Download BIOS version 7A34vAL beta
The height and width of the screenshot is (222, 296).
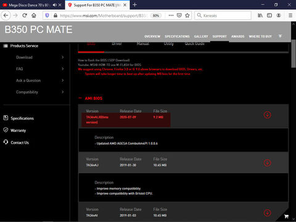coord(267,115)
